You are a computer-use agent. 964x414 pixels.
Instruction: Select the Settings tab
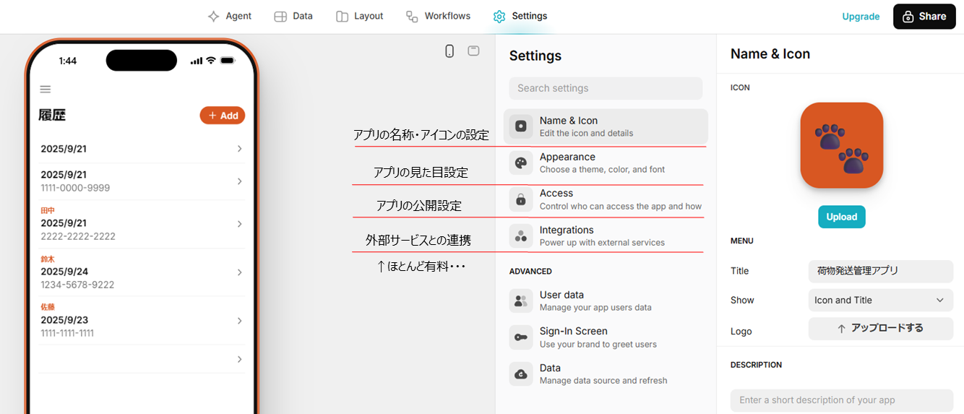(x=520, y=16)
